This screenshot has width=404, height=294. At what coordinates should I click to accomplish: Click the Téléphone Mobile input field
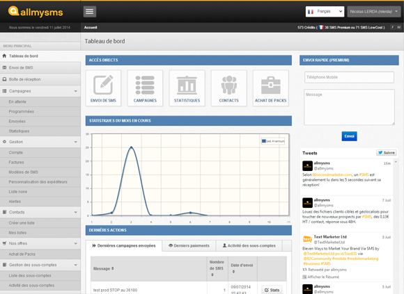[x=349, y=77]
